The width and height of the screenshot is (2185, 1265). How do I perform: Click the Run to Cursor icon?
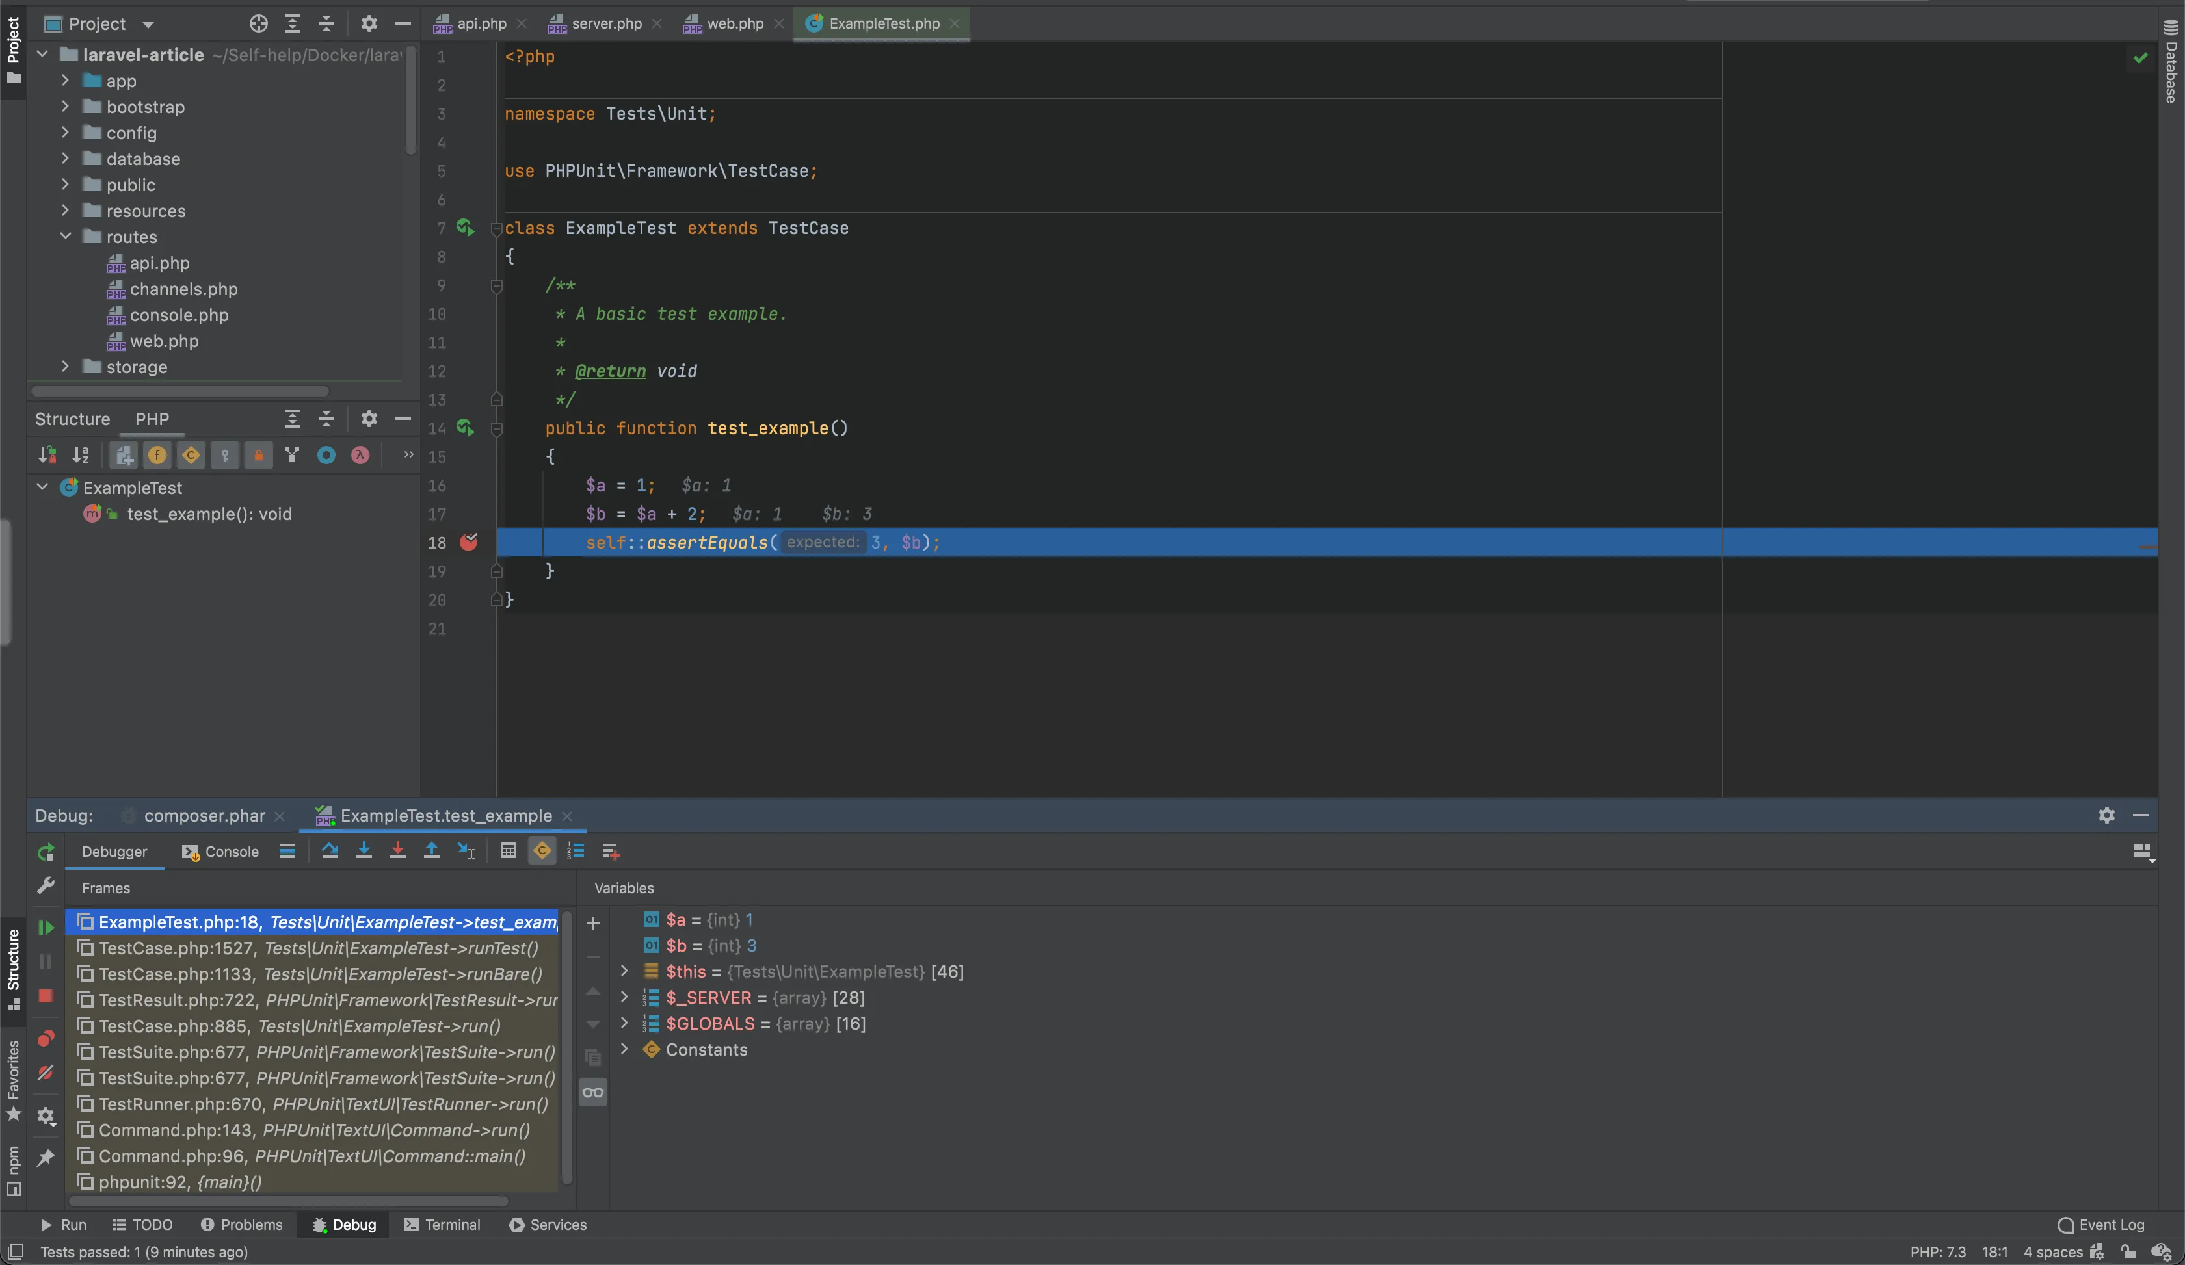[466, 851]
